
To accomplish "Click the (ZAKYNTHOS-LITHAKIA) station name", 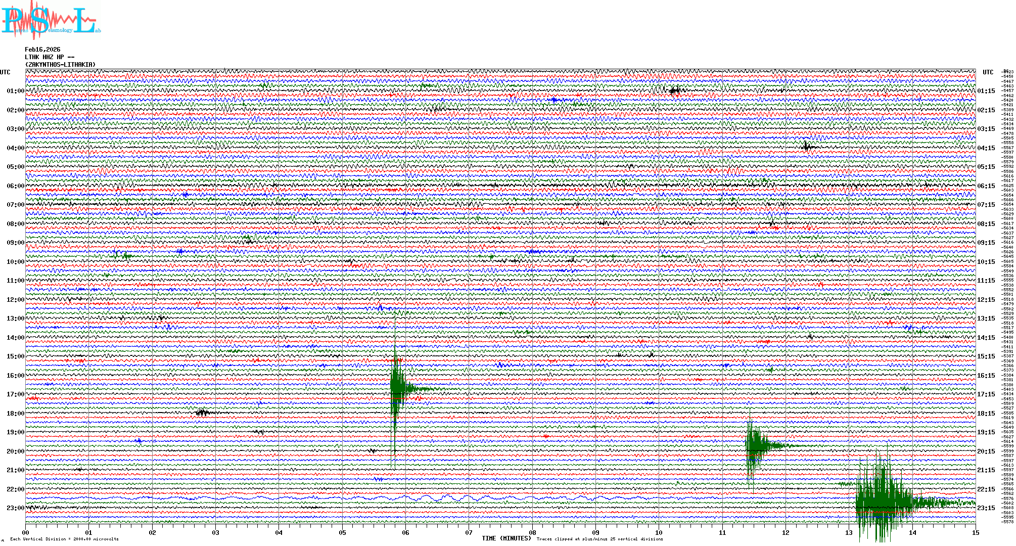I will (60, 65).
